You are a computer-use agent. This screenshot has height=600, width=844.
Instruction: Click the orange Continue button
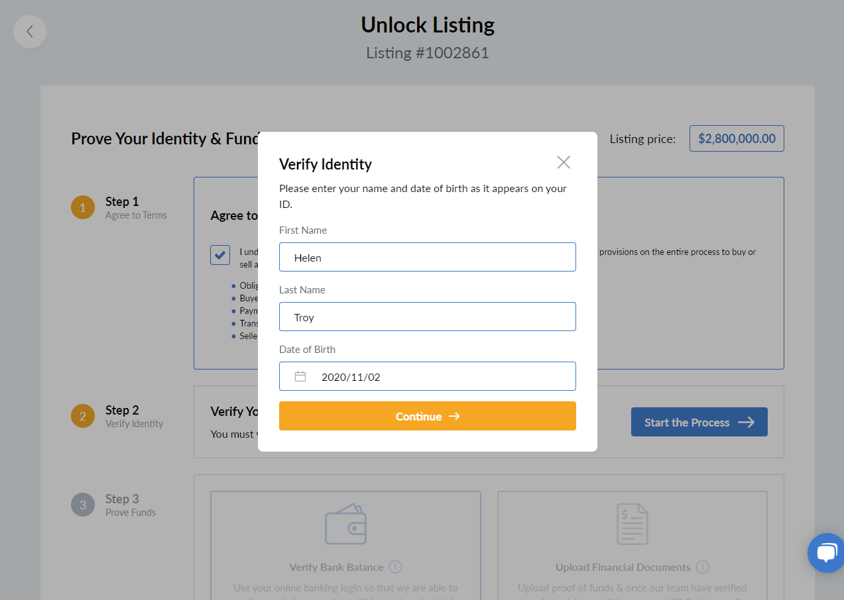pos(428,416)
